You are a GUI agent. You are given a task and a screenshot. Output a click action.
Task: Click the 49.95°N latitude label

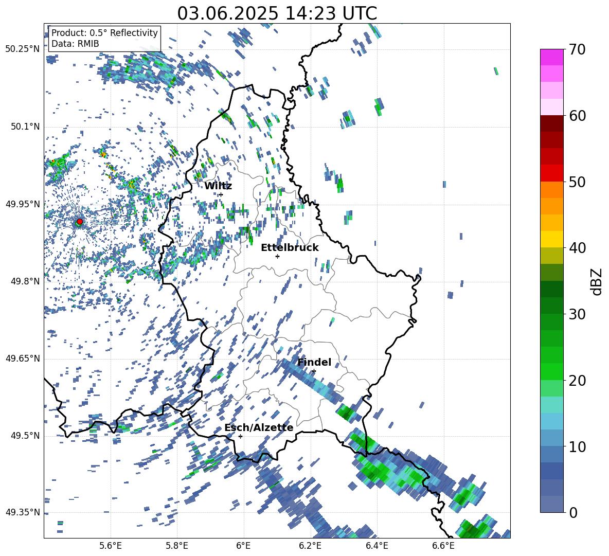[23, 204]
